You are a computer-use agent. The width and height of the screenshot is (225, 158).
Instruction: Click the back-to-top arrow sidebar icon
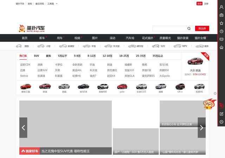221,122
